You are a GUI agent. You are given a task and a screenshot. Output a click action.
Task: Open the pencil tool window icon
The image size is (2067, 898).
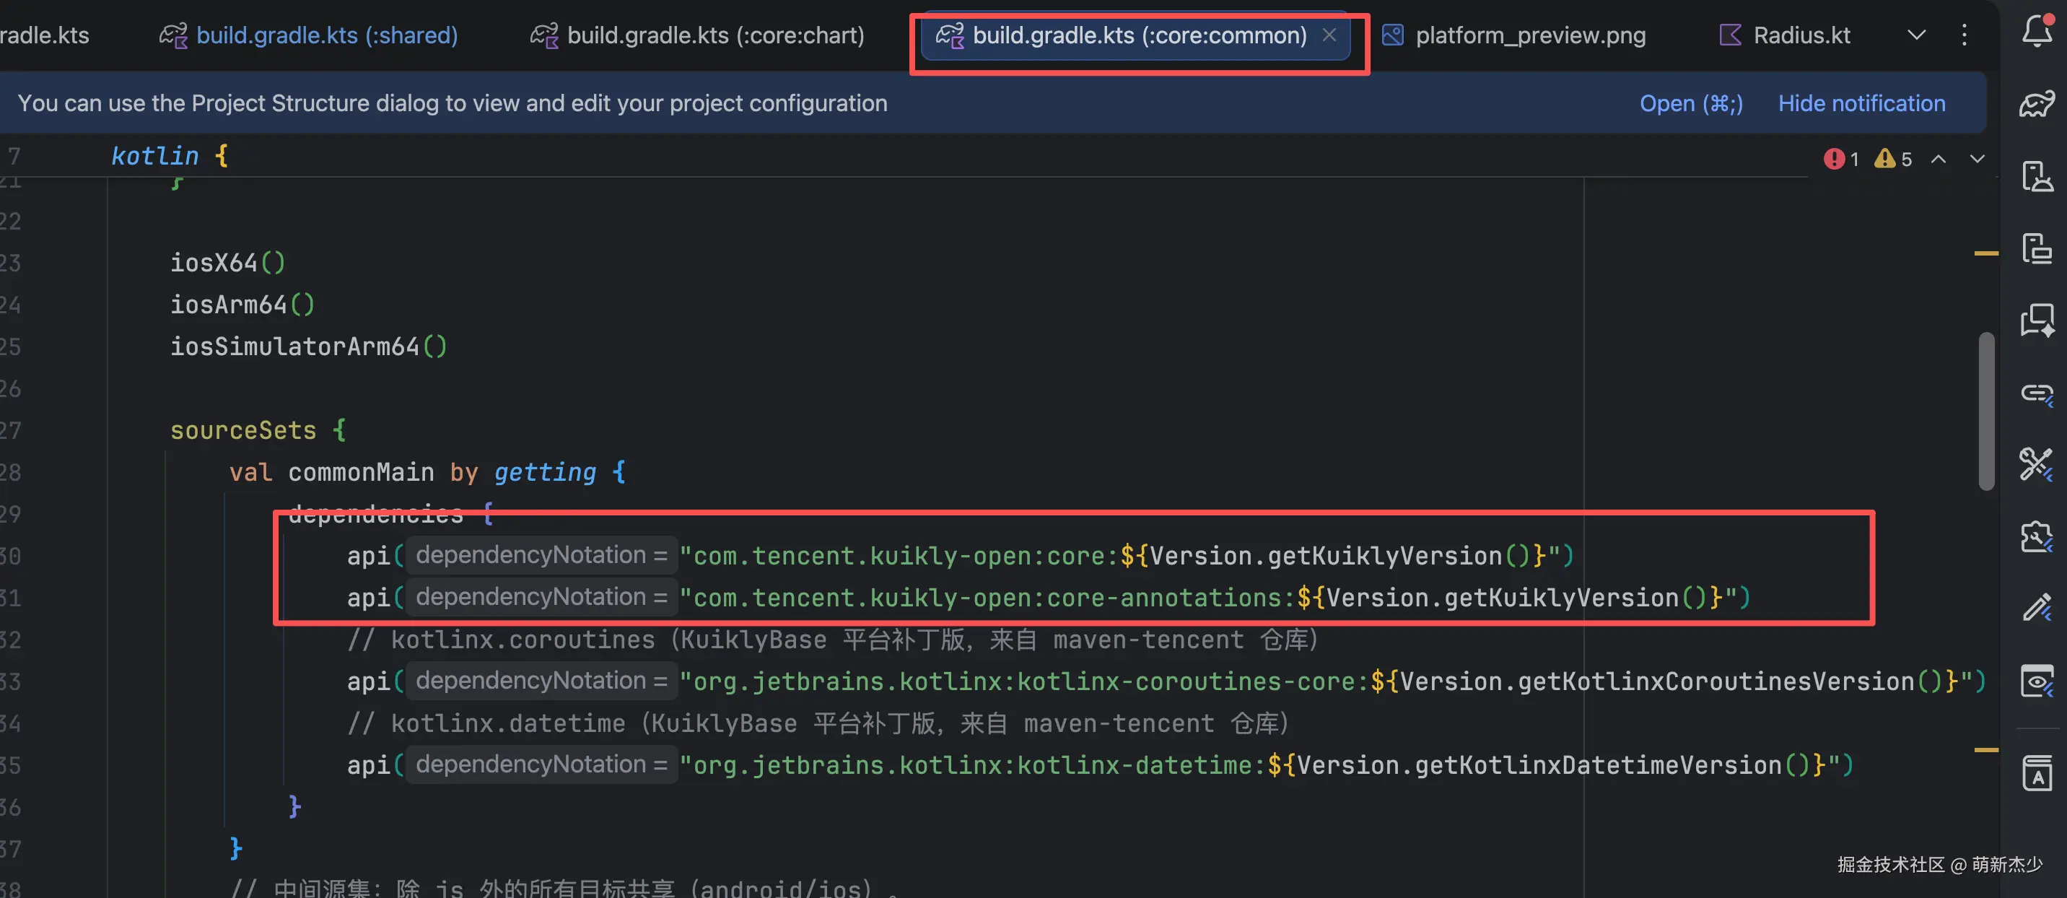[x=2037, y=608]
